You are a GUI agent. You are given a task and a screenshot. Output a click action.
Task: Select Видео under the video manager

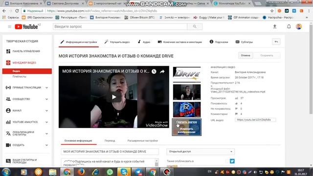[x=27, y=71]
